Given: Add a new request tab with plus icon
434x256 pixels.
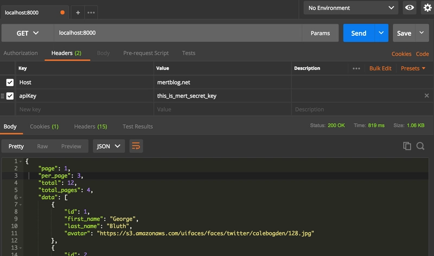Looking at the screenshot, I should (x=78, y=12).
